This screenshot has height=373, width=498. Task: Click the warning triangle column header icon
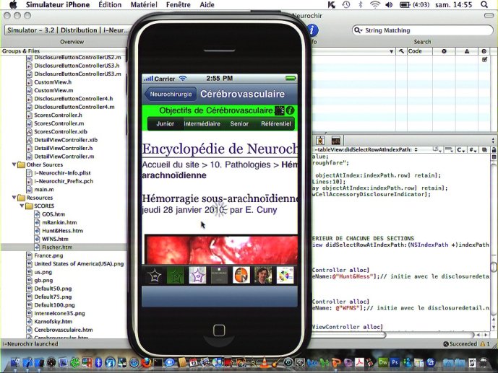point(466,51)
